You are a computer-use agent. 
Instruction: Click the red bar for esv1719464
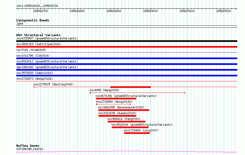pyautogui.click(x=137, y=133)
